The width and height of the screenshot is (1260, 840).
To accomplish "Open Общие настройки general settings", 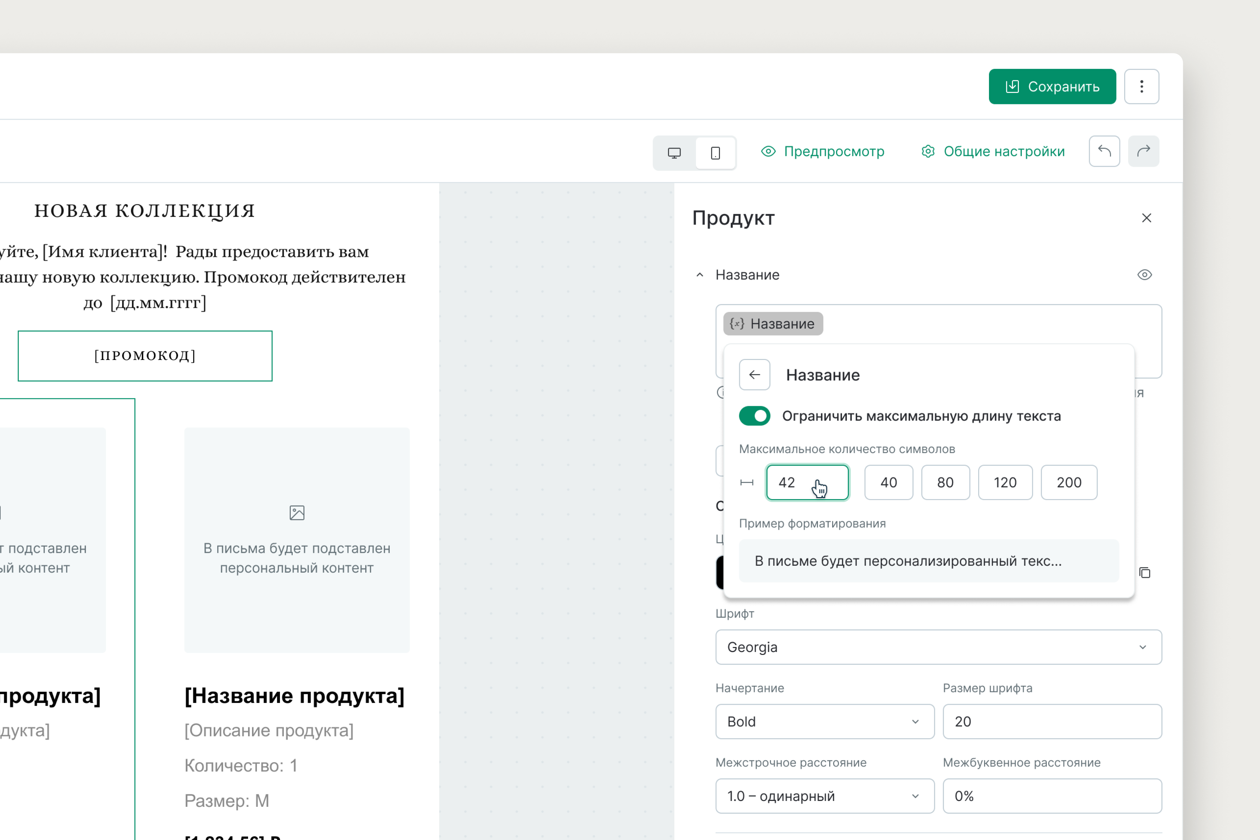I will [993, 152].
